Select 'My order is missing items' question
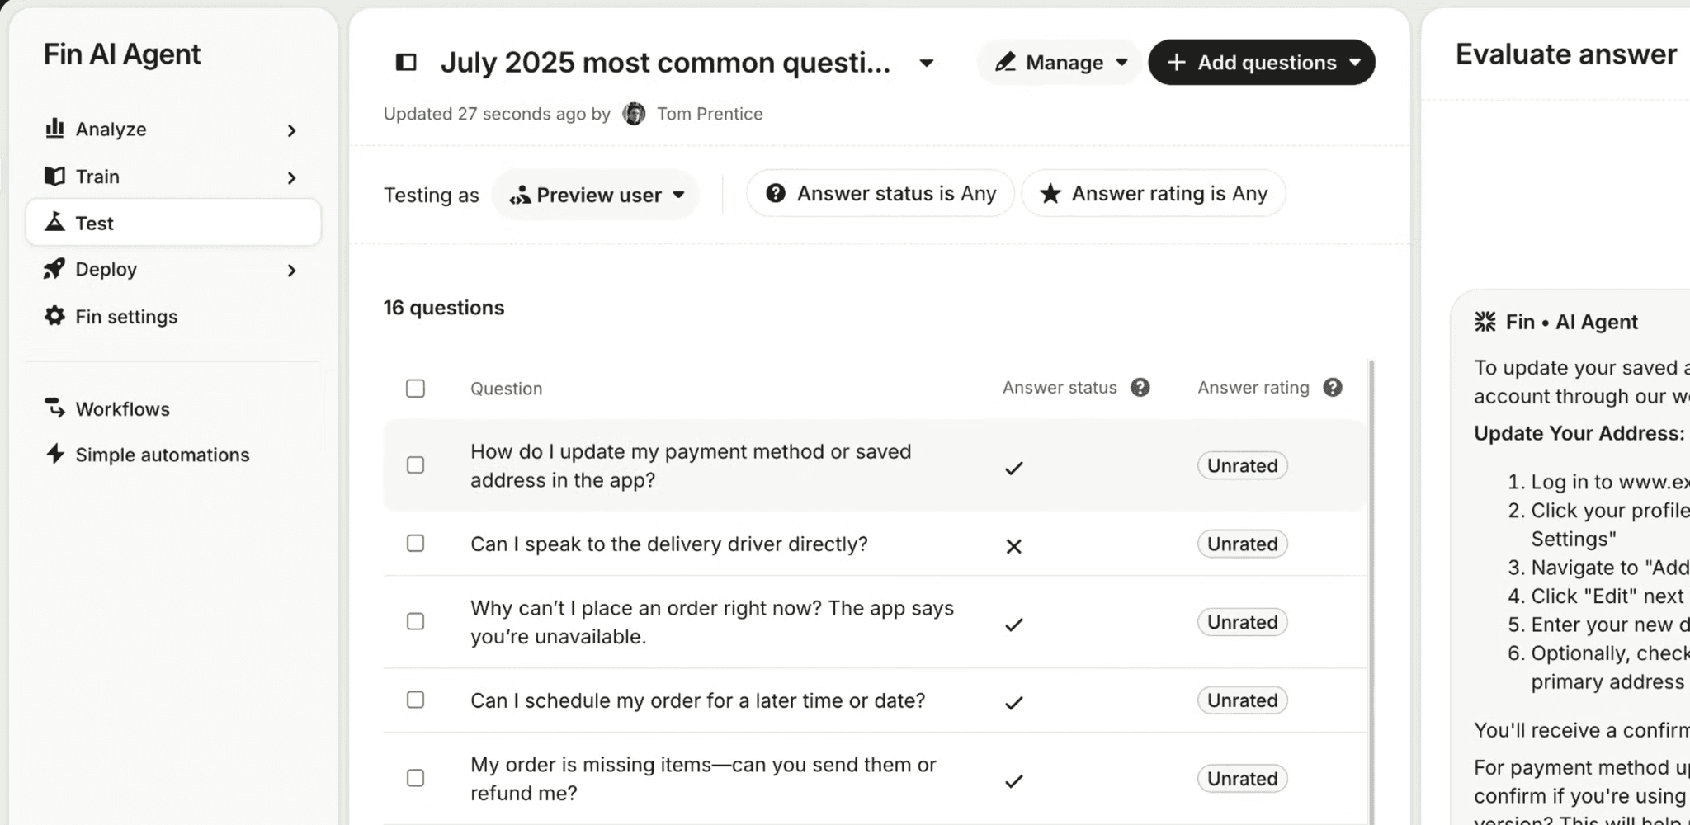The height and width of the screenshot is (825, 1690). pos(703,779)
